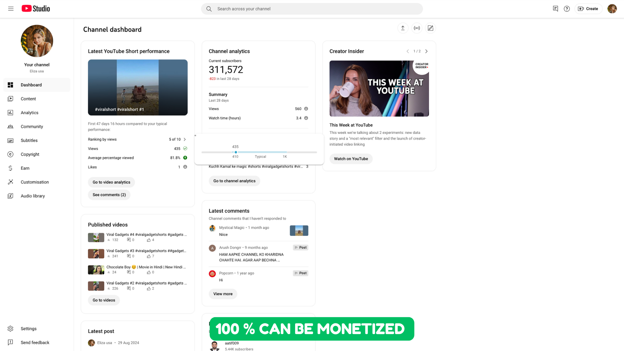Viewport: 624px width, 351px height.
Task: Click the comments icon for Viral Gadgets #4
Action: [129, 240]
